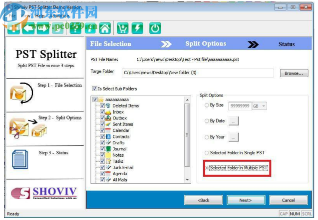Uncheck the Drafts folder checkbox
318x220 pixels.
102,142
